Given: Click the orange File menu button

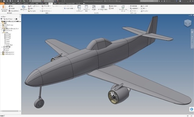Looking at the screenshot, I should [x=2, y=4].
